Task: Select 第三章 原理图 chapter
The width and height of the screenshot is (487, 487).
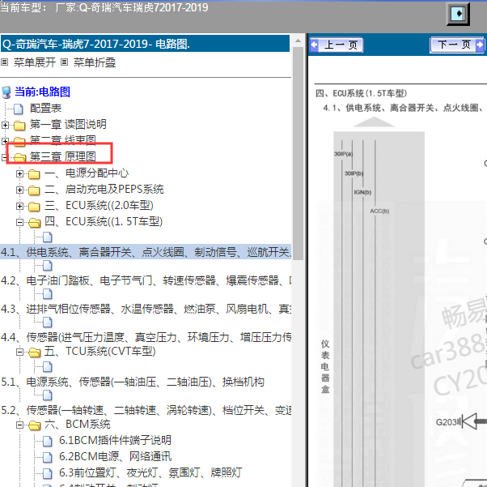Action: [x=62, y=156]
